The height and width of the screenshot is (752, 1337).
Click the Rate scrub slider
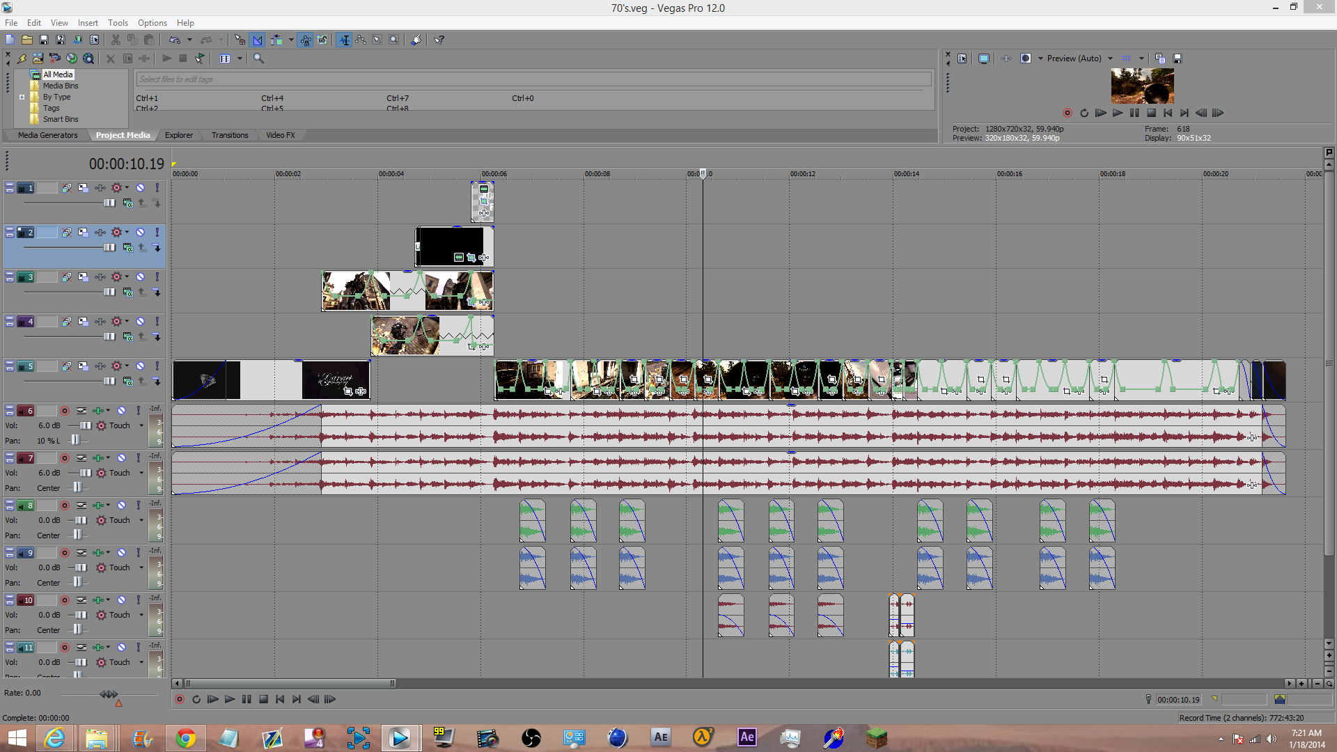[x=109, y=694]
